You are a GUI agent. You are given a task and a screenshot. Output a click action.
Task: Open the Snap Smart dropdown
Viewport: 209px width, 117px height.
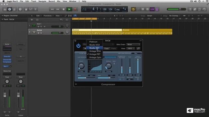154,16
